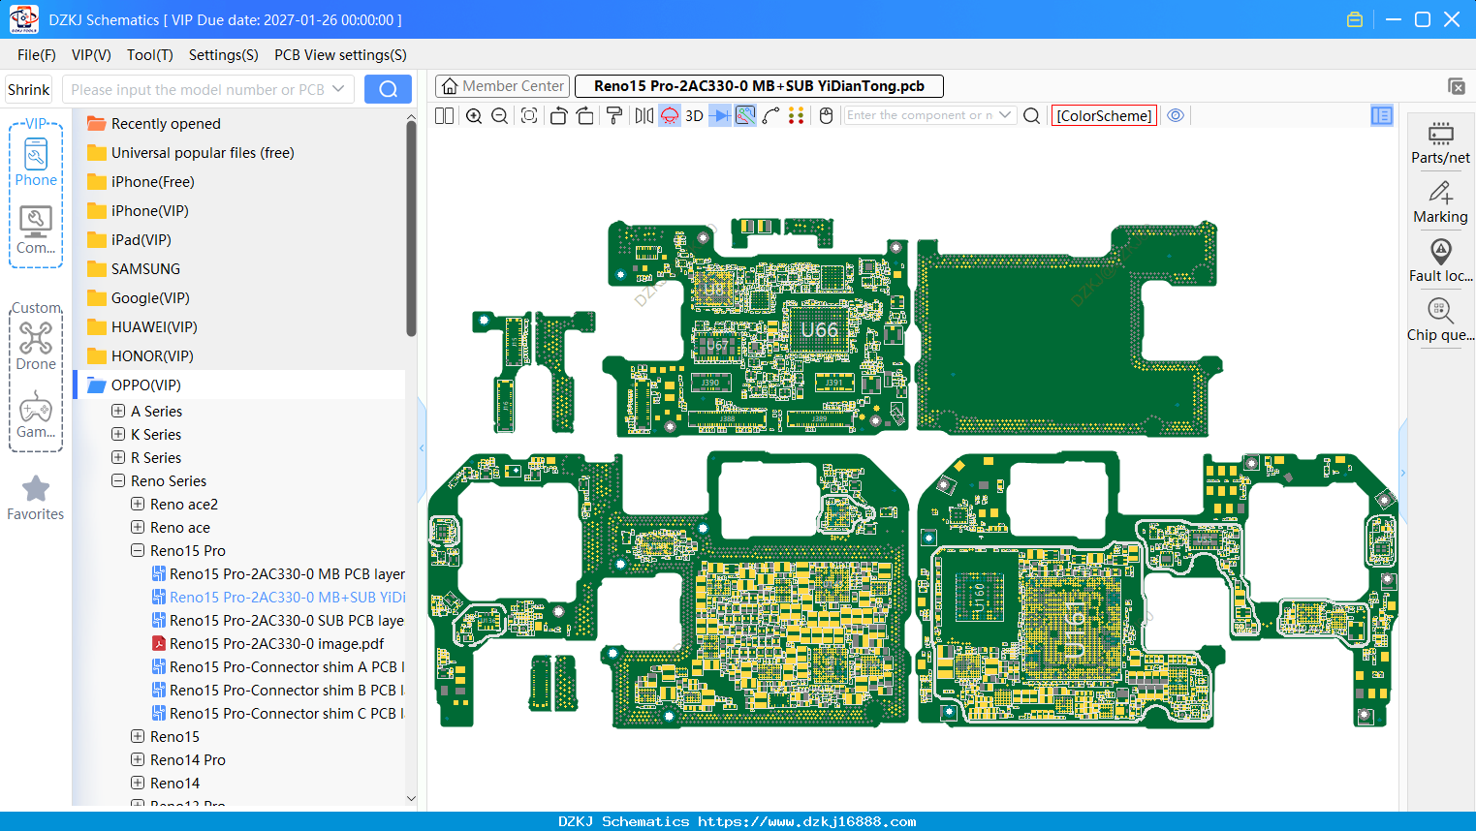Open the briefcase icon in title bar
This screenshot has height=831, width=1476.
[1355, 19]
